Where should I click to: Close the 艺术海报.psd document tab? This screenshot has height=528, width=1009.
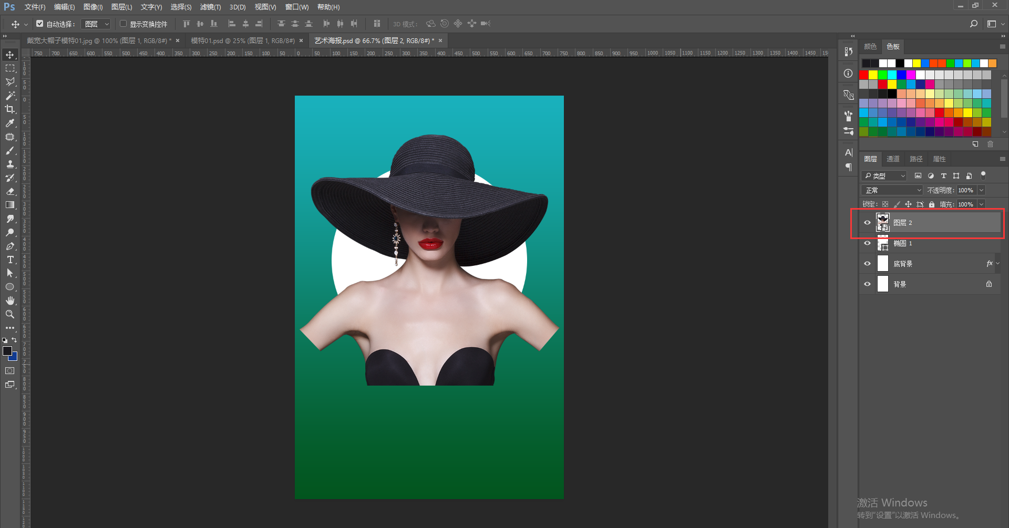point(440,40)
